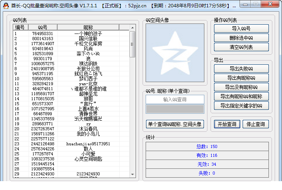The height and width of the screenshot is (190, 282).
Task: Click the QQ list scroll up arrow
Action: point(133,28)
